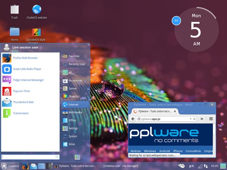The width and height of the screenshot is (227, 170).
Task: Select the Internet category
Action: (75, 105)
